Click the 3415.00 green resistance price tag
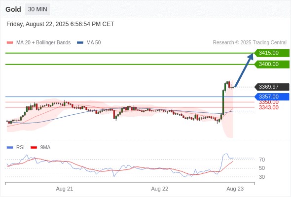The height and width of the screenshot is (197, 291). pos(272,53)
